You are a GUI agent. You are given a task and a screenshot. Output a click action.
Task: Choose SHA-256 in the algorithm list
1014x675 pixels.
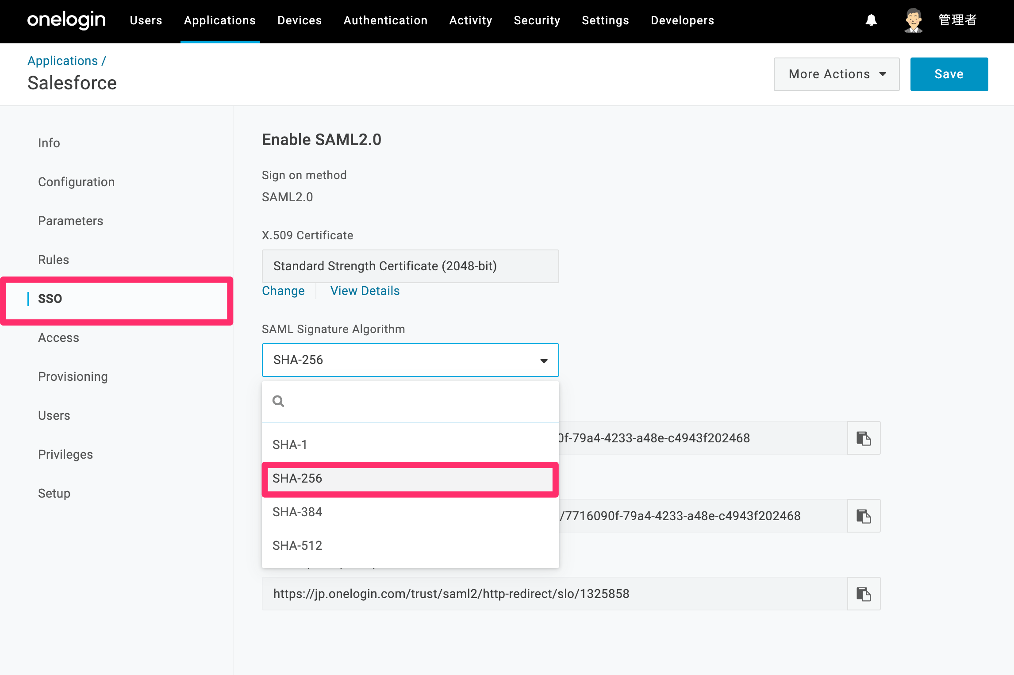tap(410, 479)
